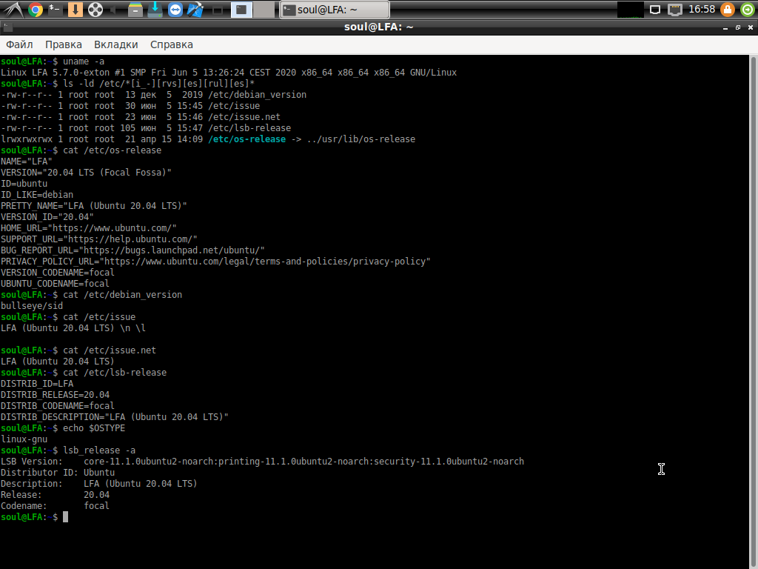Click the 'linux-gnu' output text
Screen dimensions: 758x569
pyautogui.click(x=24, y=439)
